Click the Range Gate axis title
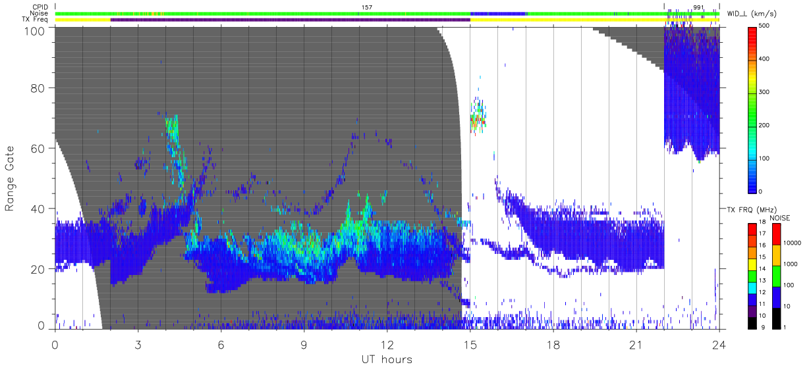809x373 pixels. 11,178
